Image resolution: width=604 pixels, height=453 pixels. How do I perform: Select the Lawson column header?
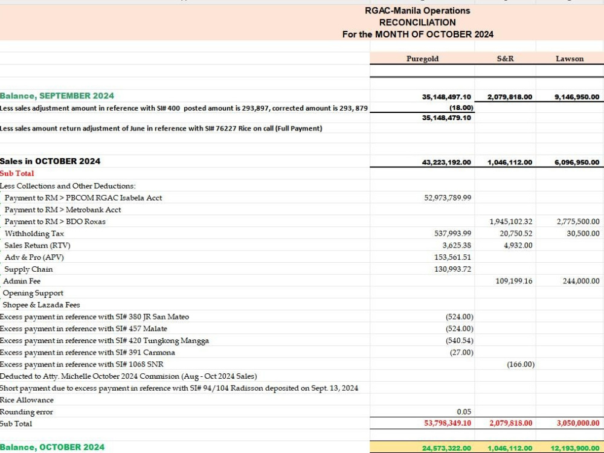(x=570, y=59)
